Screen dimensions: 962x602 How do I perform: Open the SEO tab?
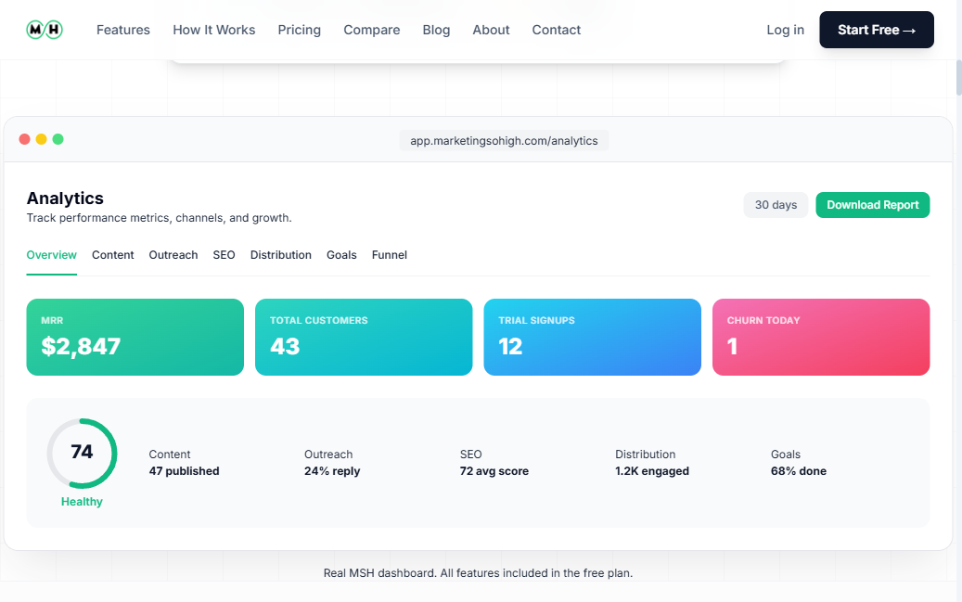click(x=224, y=255)
